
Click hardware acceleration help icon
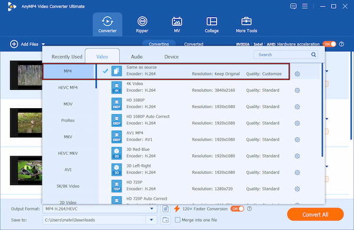point(342,44)
